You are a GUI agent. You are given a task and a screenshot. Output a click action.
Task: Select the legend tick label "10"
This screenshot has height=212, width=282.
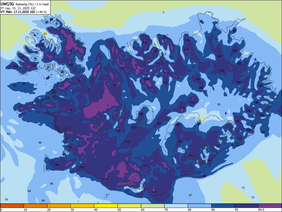[x=25, y=210]
